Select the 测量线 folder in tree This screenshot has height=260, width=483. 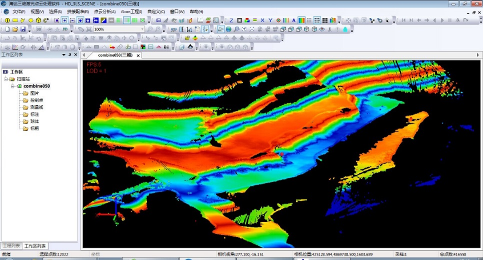(x=36, y=108)
